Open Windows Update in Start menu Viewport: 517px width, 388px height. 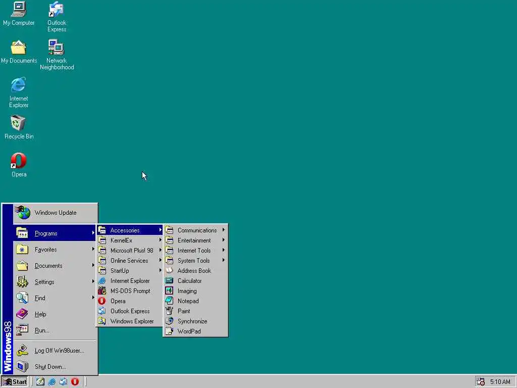56,213
